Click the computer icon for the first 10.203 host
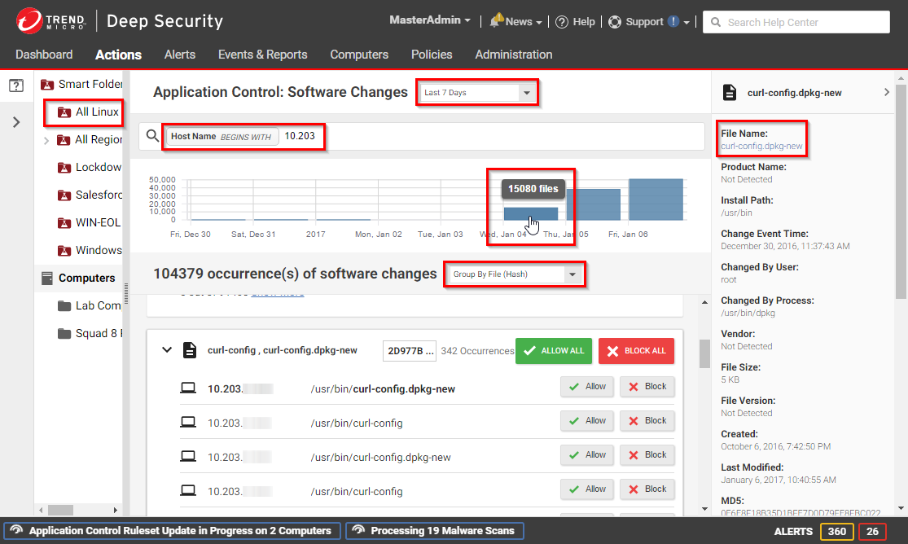 coord(189,386)
